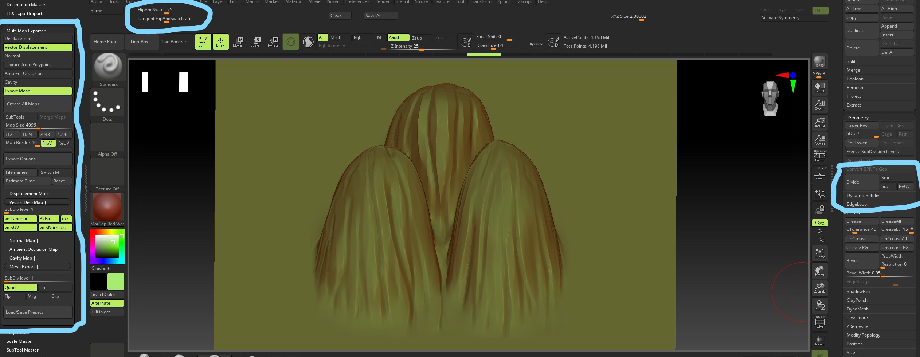
Task: Disable the FlipV option
Action: [48, 143]
